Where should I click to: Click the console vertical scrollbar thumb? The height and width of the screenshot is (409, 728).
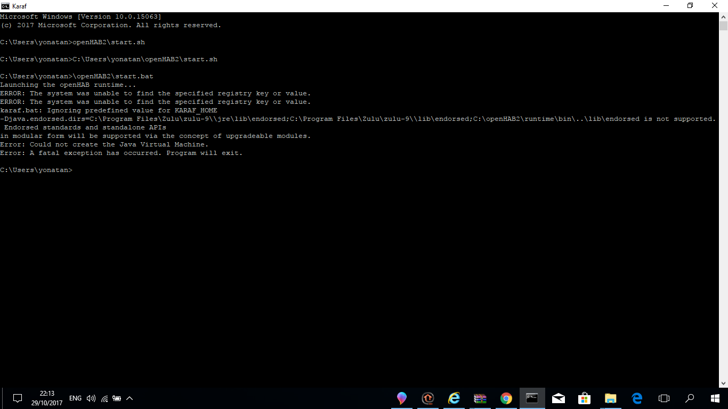pos(723,26)
